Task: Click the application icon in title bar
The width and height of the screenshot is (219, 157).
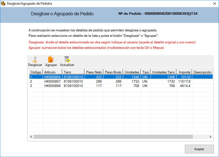Action: [x=3, y=4]
